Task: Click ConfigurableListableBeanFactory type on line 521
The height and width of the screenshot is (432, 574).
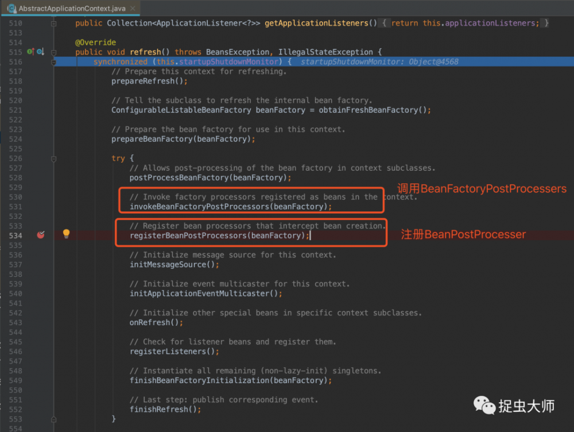Action: 181,110
